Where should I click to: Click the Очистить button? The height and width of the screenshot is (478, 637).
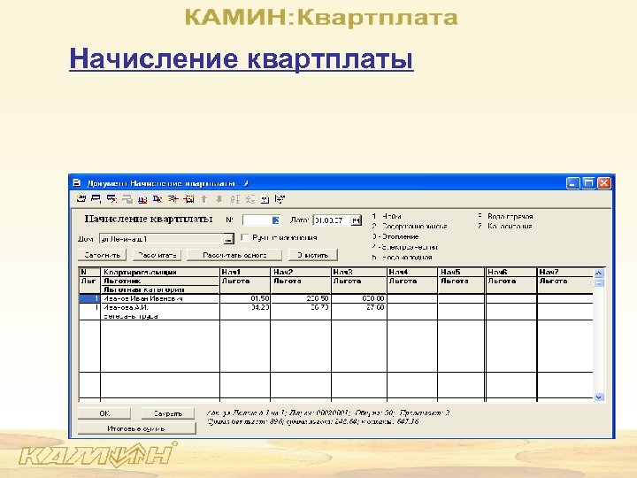[313, 255]
